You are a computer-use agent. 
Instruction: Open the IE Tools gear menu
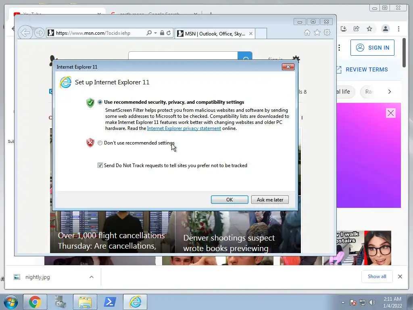click(x=327, y=32)
